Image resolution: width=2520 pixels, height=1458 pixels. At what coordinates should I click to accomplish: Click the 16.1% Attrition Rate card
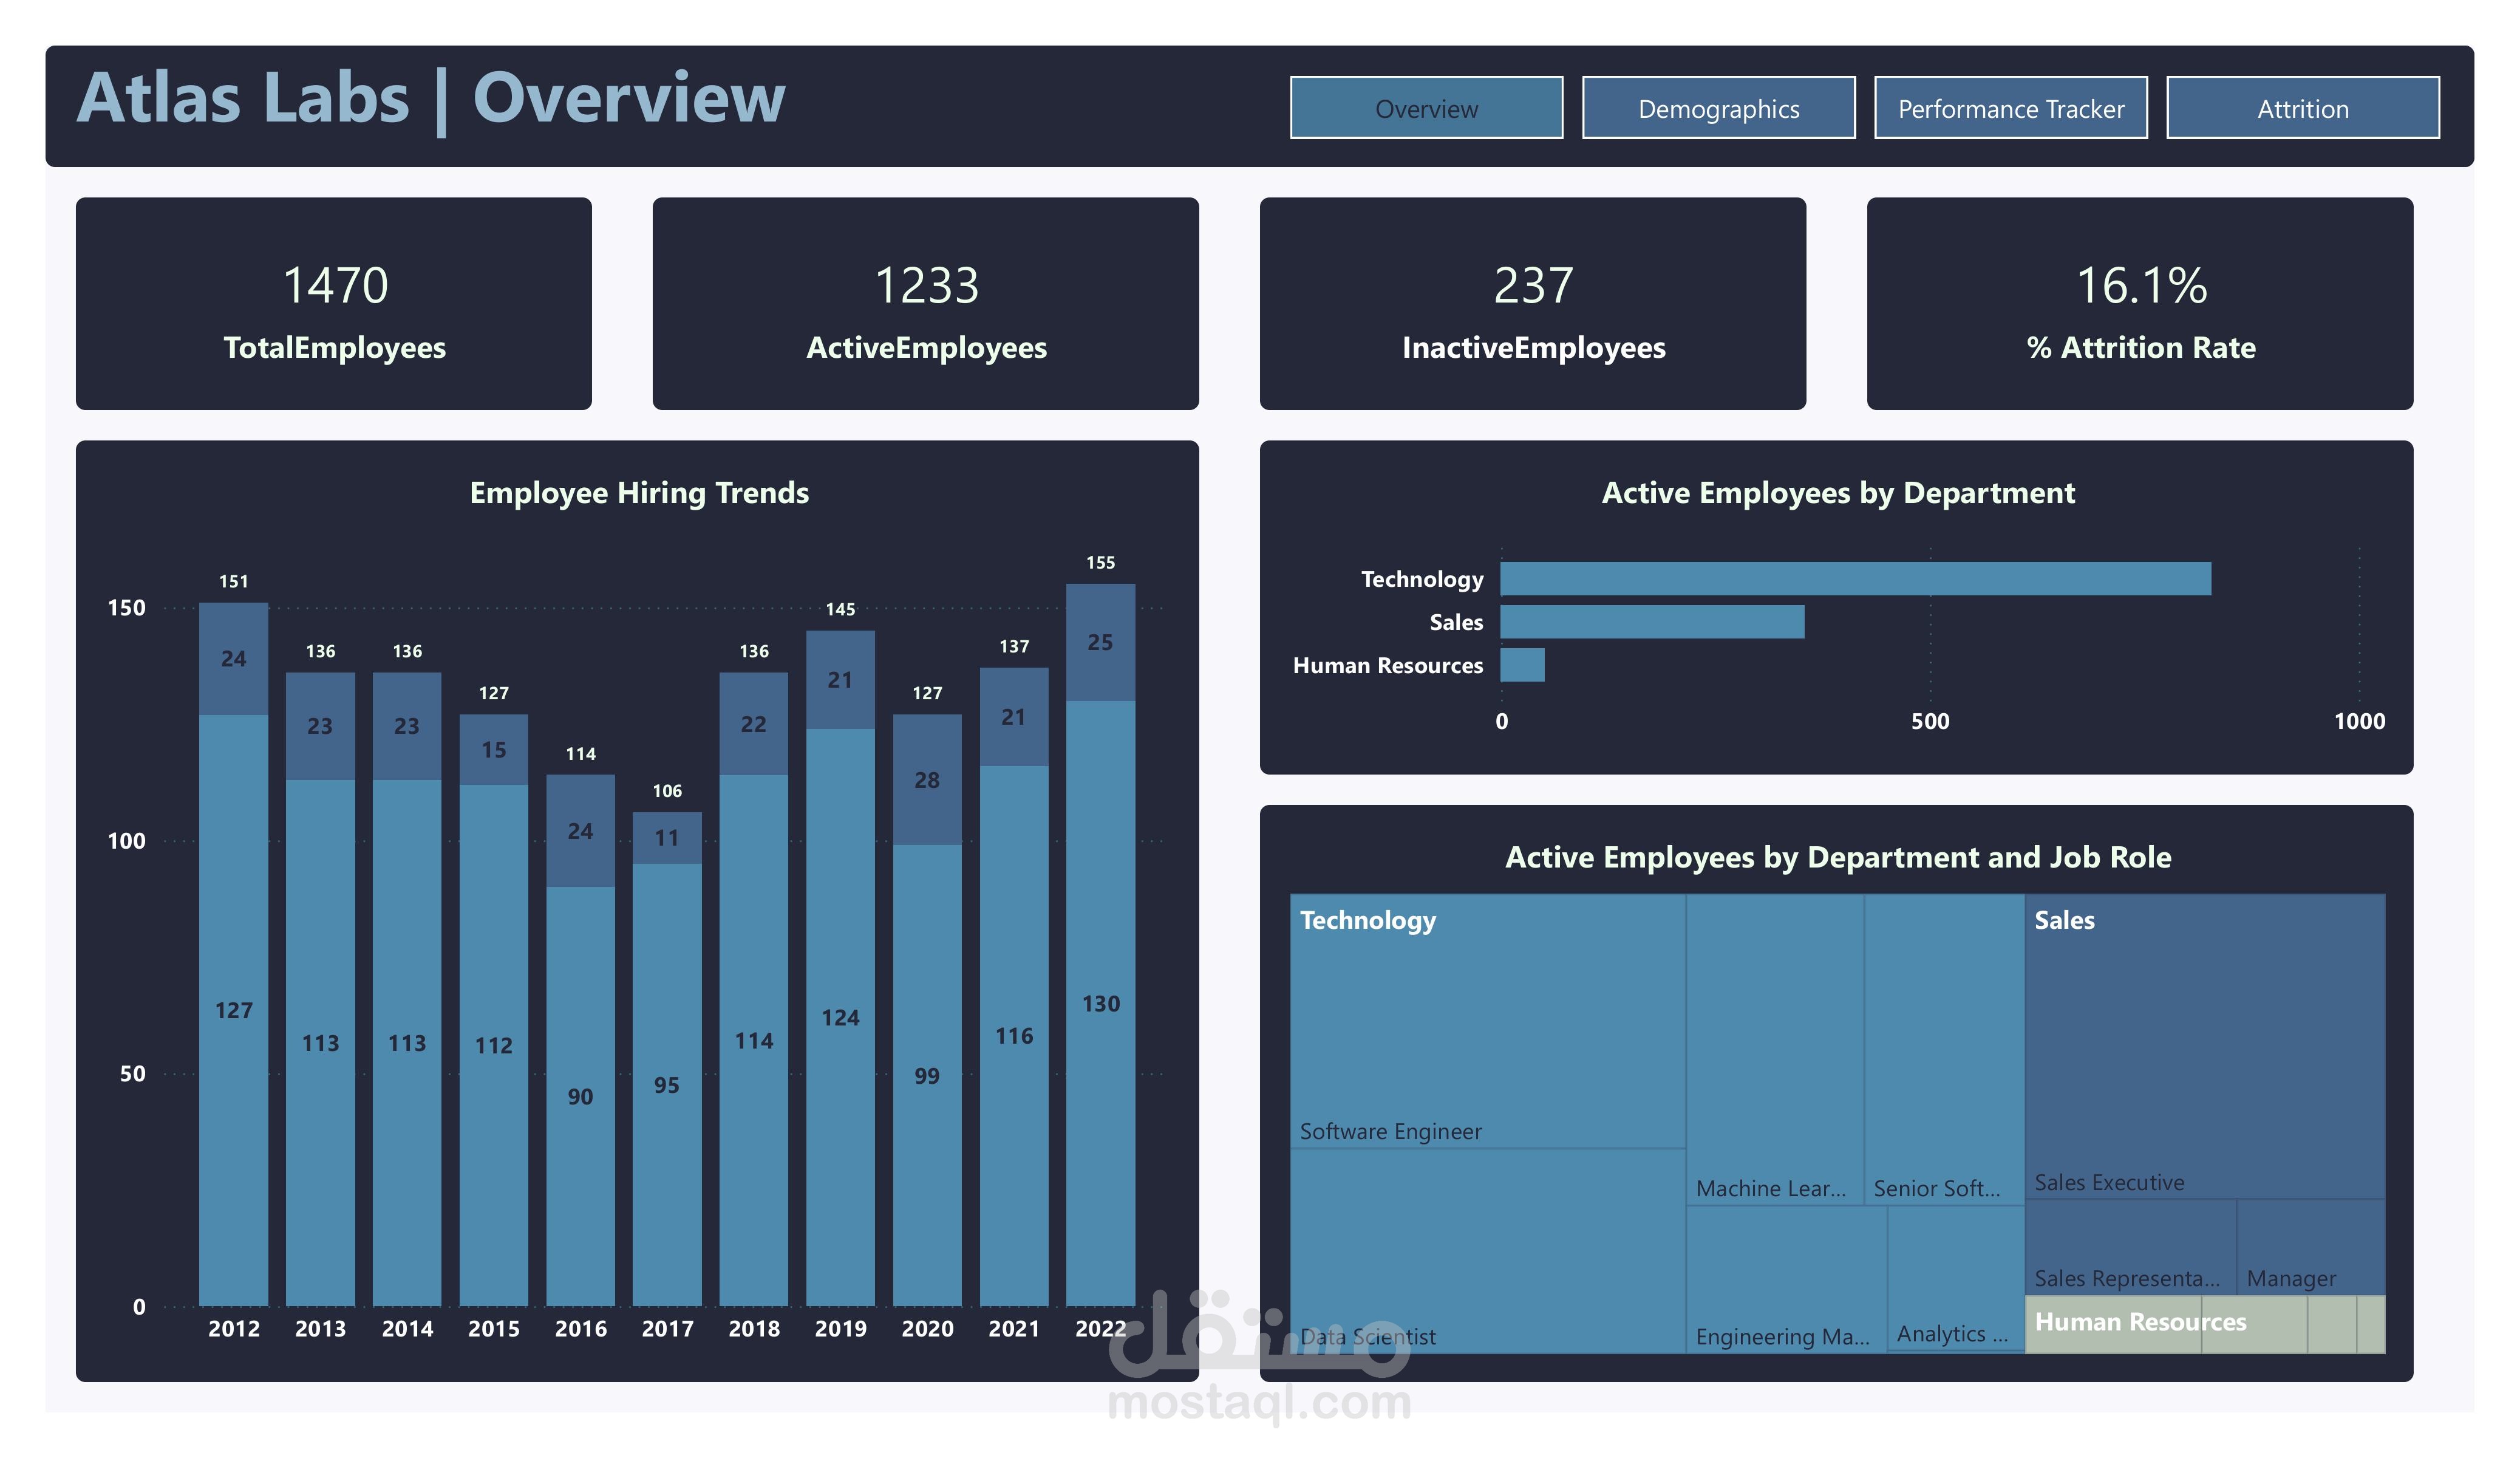pos(2139,303)
